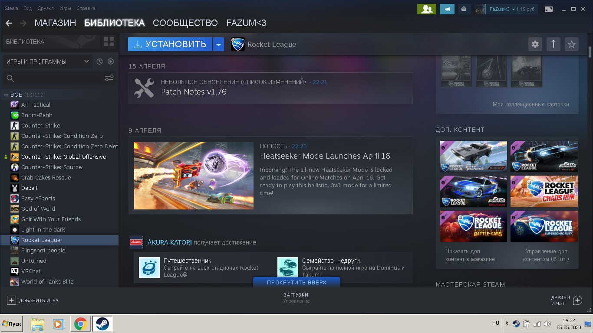Select Slingshot people entry
The height and width of the screenshot is (333, 593).
tap(59, 250)
